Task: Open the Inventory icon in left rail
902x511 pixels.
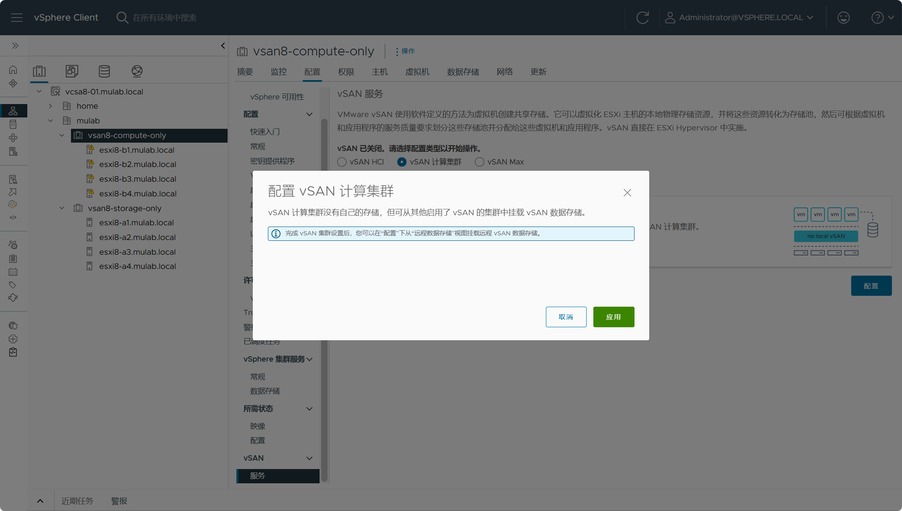Action: [13, 111]
